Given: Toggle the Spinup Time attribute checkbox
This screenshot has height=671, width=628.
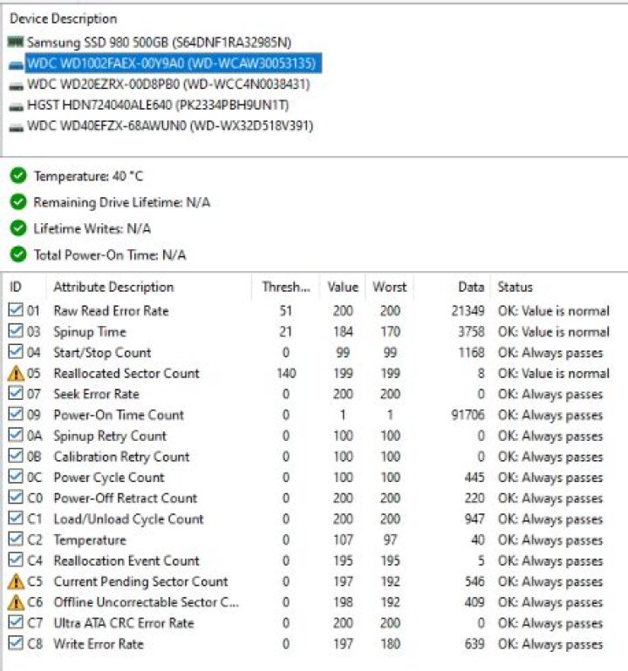Looking at the screenshot, I should (x=16, y=331).
